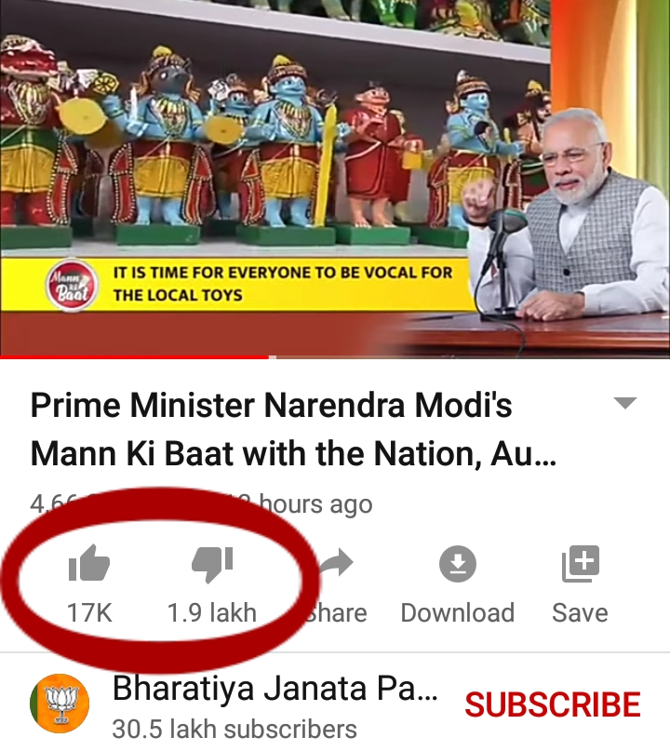Click the 1.9 lakh dislikes count
The height and width of the screenshot is (751, 670).
click(x=211, y=612)
